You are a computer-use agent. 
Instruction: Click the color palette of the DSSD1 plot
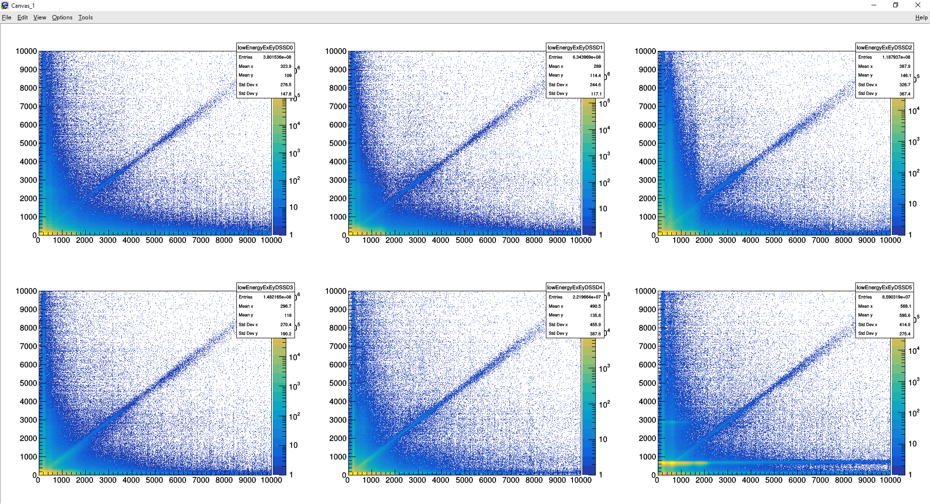589,167
